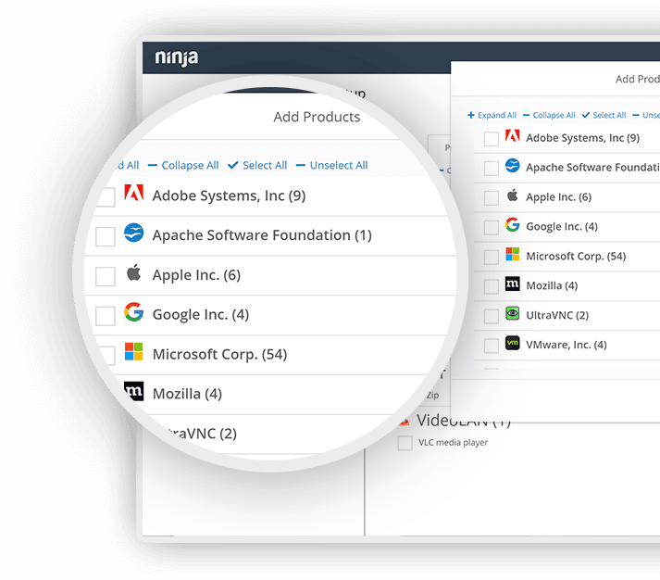Click the VMware icon in right panel
This screenshot has width=660, height=580.
[513, 344]
